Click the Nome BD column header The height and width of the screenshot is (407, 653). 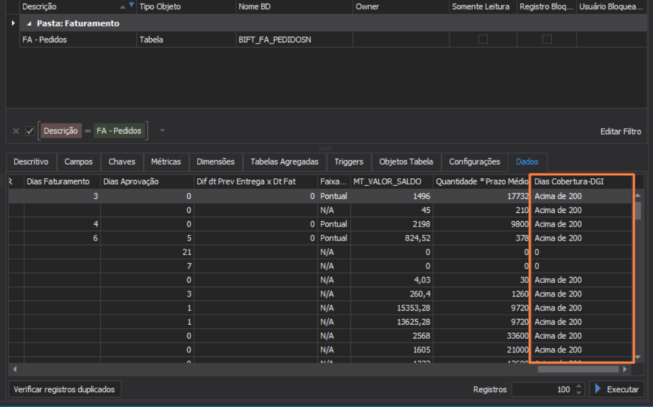click(294, 6)
